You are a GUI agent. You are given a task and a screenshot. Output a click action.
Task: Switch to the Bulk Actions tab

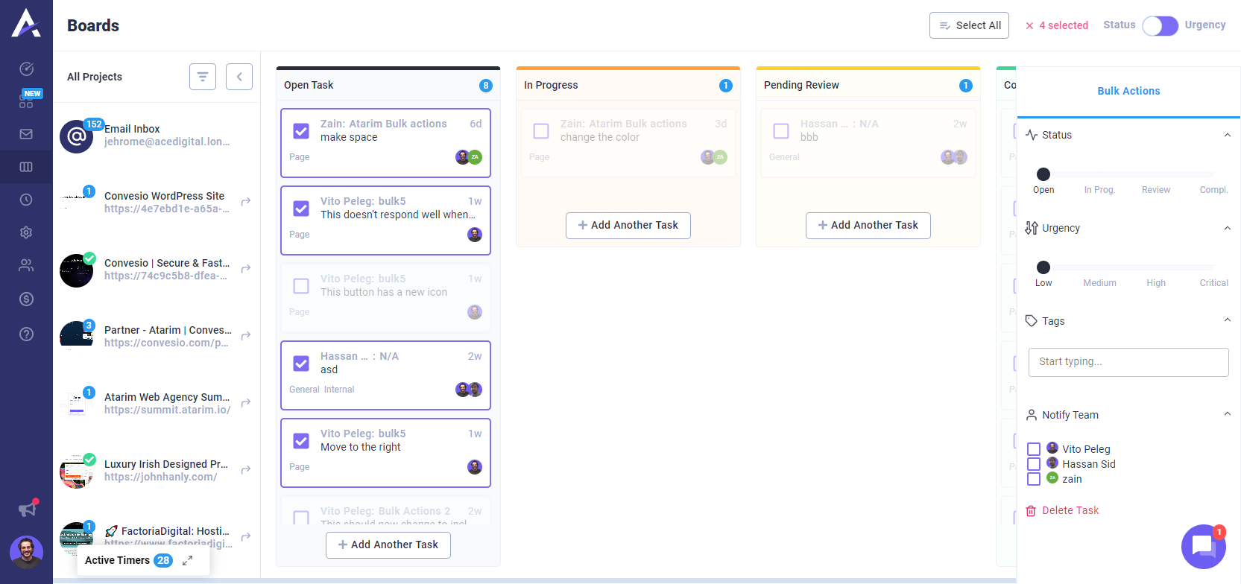1128,91
